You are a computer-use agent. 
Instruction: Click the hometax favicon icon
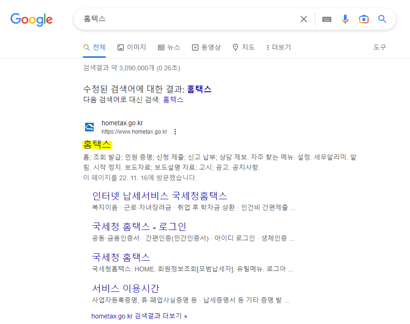[x=89, y=127]
